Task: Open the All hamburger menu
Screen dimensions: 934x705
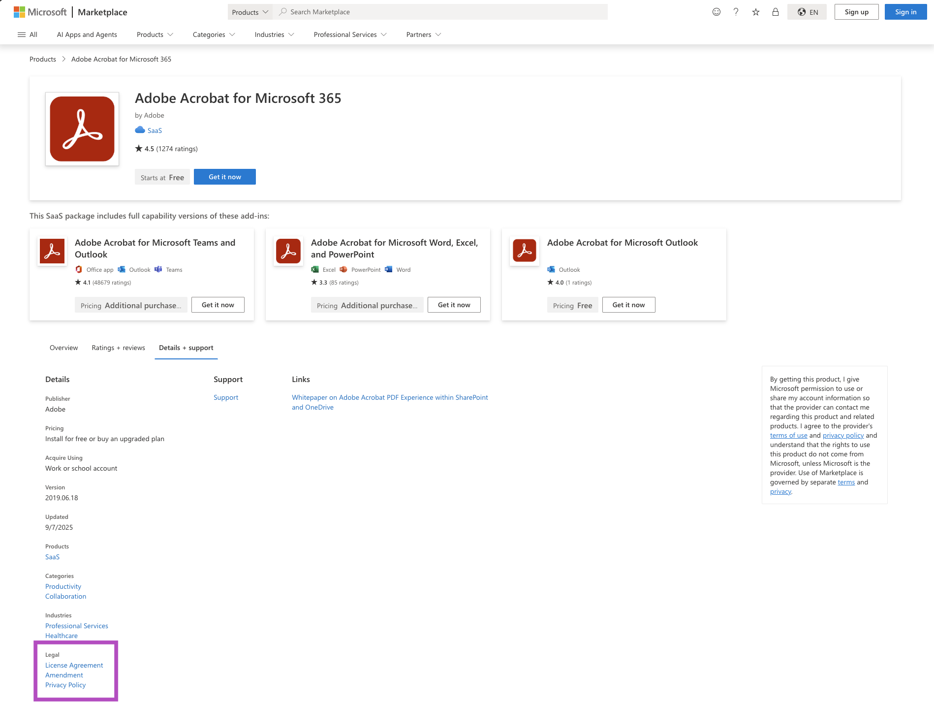Action: point(28,34)
